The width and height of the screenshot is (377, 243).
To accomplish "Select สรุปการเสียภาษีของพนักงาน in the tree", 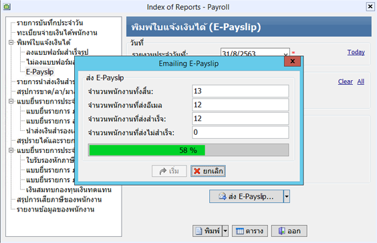I will [x=59, y=200].
